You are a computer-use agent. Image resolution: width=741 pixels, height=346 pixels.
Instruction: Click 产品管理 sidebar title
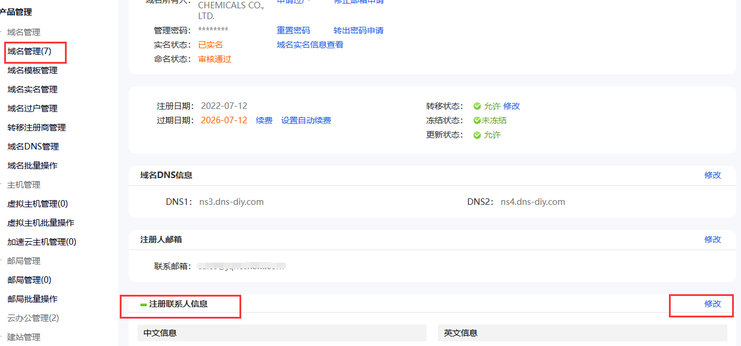(16, 12)
